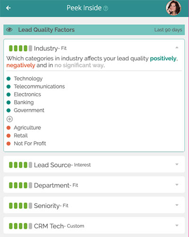189x237 pixels.
Task: Expand the Seniority section arrow
Action: click(177, 205)
